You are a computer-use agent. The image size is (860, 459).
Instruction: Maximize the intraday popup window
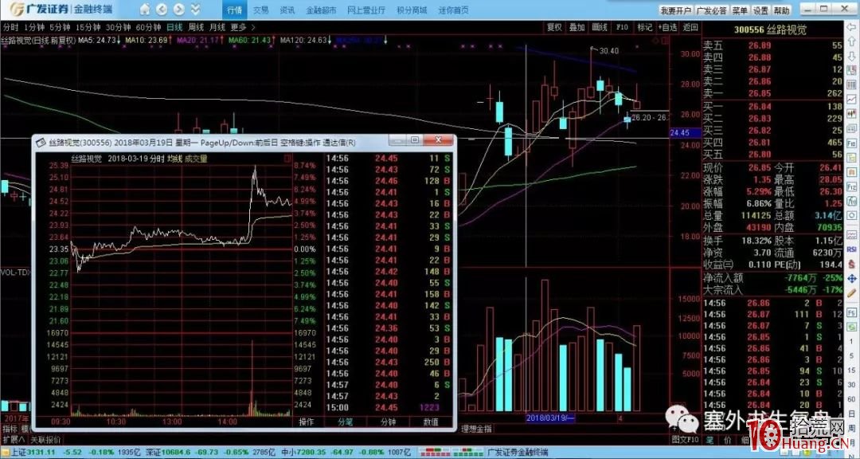coord(415,140)
